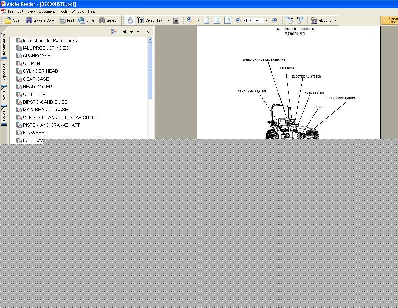398x308 pixels.
Task: Click the FLYWHEEL bookmark page icon
Action: [x=19, y=133]
